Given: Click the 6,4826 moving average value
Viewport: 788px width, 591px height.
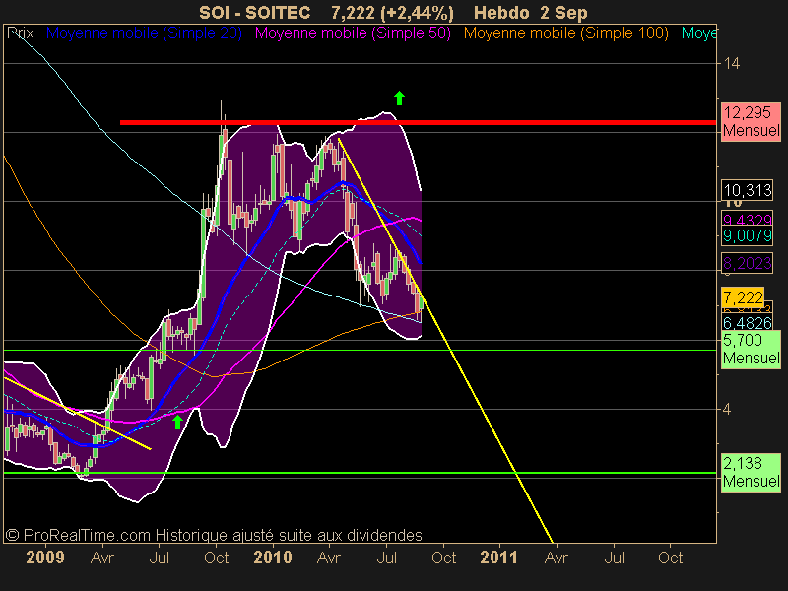Looking at the screenshot, I should pyautogui.click(x=748, y=323).
